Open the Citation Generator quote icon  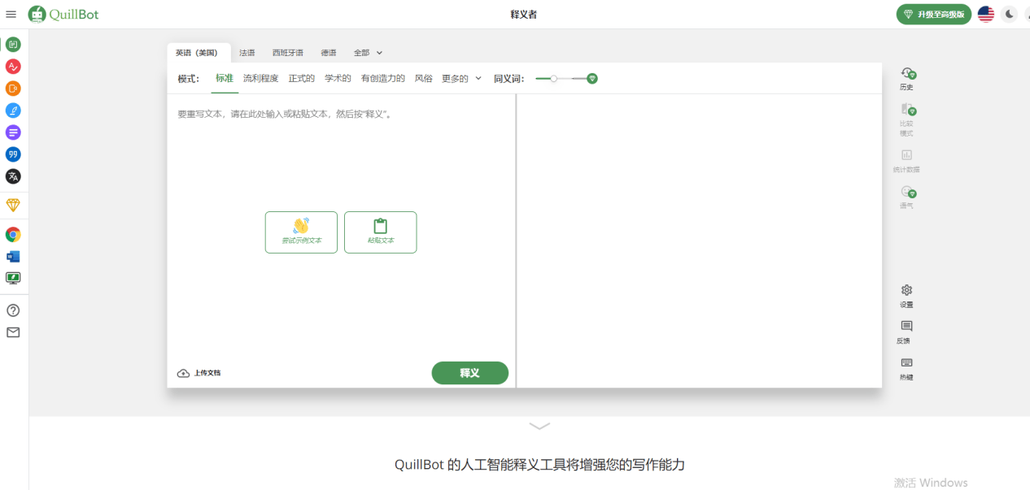13,154
